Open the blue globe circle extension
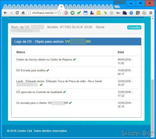The width and height of the screenshot is (156, 139). coord(131,13)
